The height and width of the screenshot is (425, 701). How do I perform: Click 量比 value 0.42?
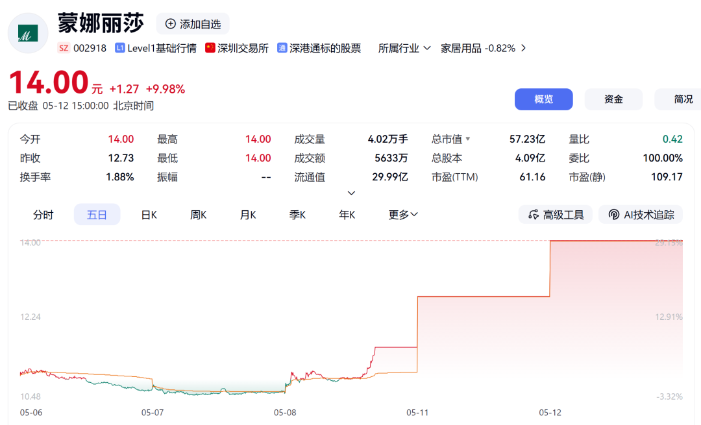[672, 139]
